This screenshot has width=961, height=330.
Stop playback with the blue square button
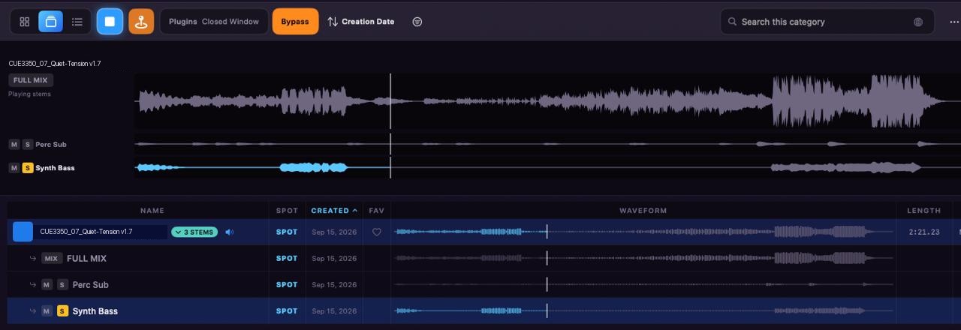click(x=110, y=22)
